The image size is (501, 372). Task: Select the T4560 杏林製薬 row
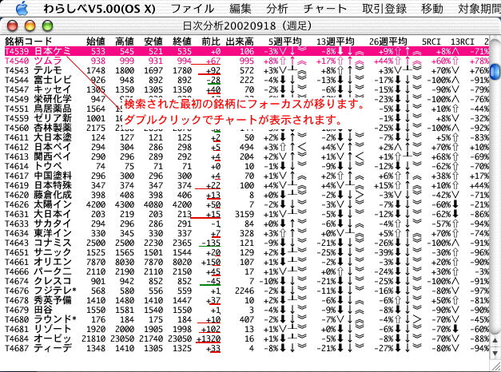coord(247,128)
